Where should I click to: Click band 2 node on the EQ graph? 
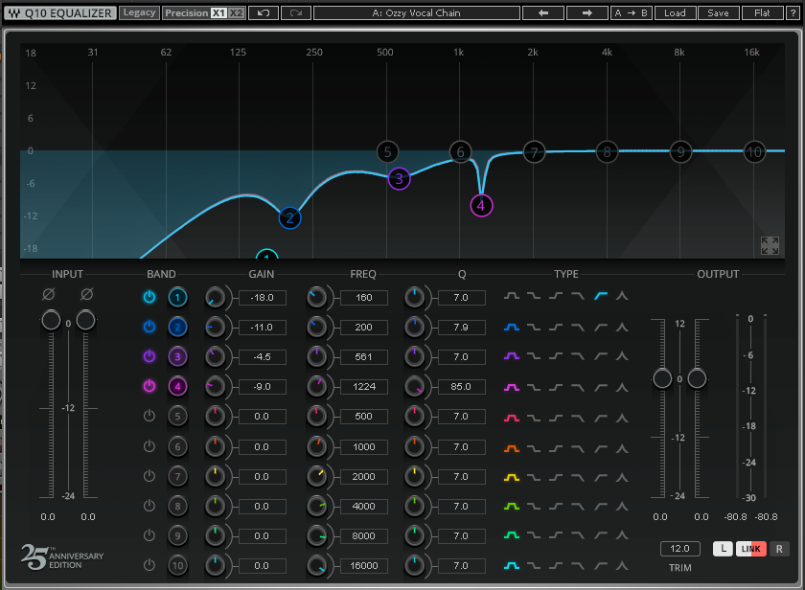[289, 218]
